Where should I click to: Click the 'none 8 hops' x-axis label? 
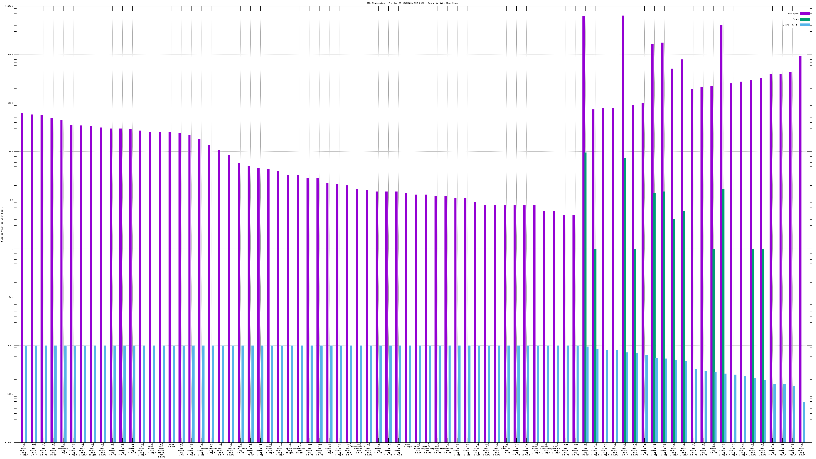click(x=171, y=446)
